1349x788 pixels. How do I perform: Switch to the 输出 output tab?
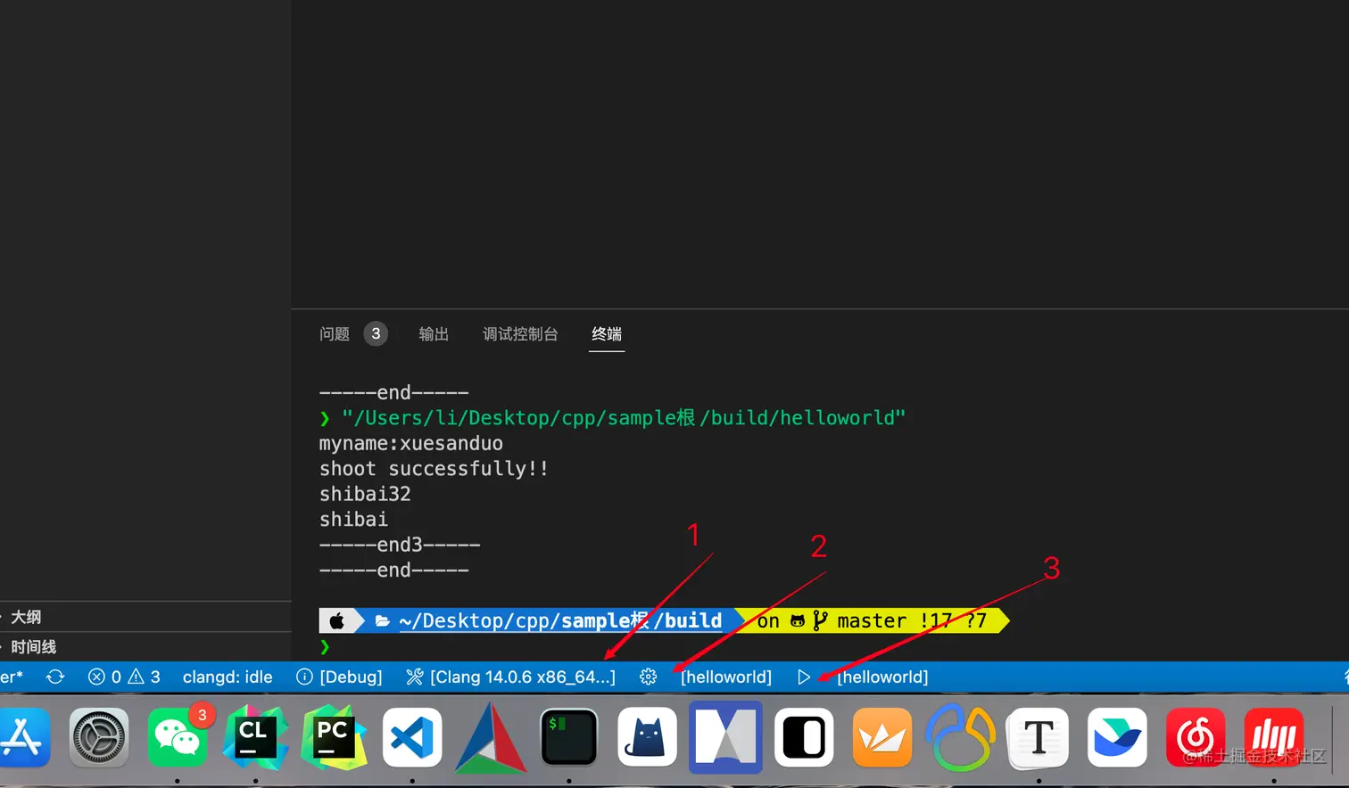(434, 333)
